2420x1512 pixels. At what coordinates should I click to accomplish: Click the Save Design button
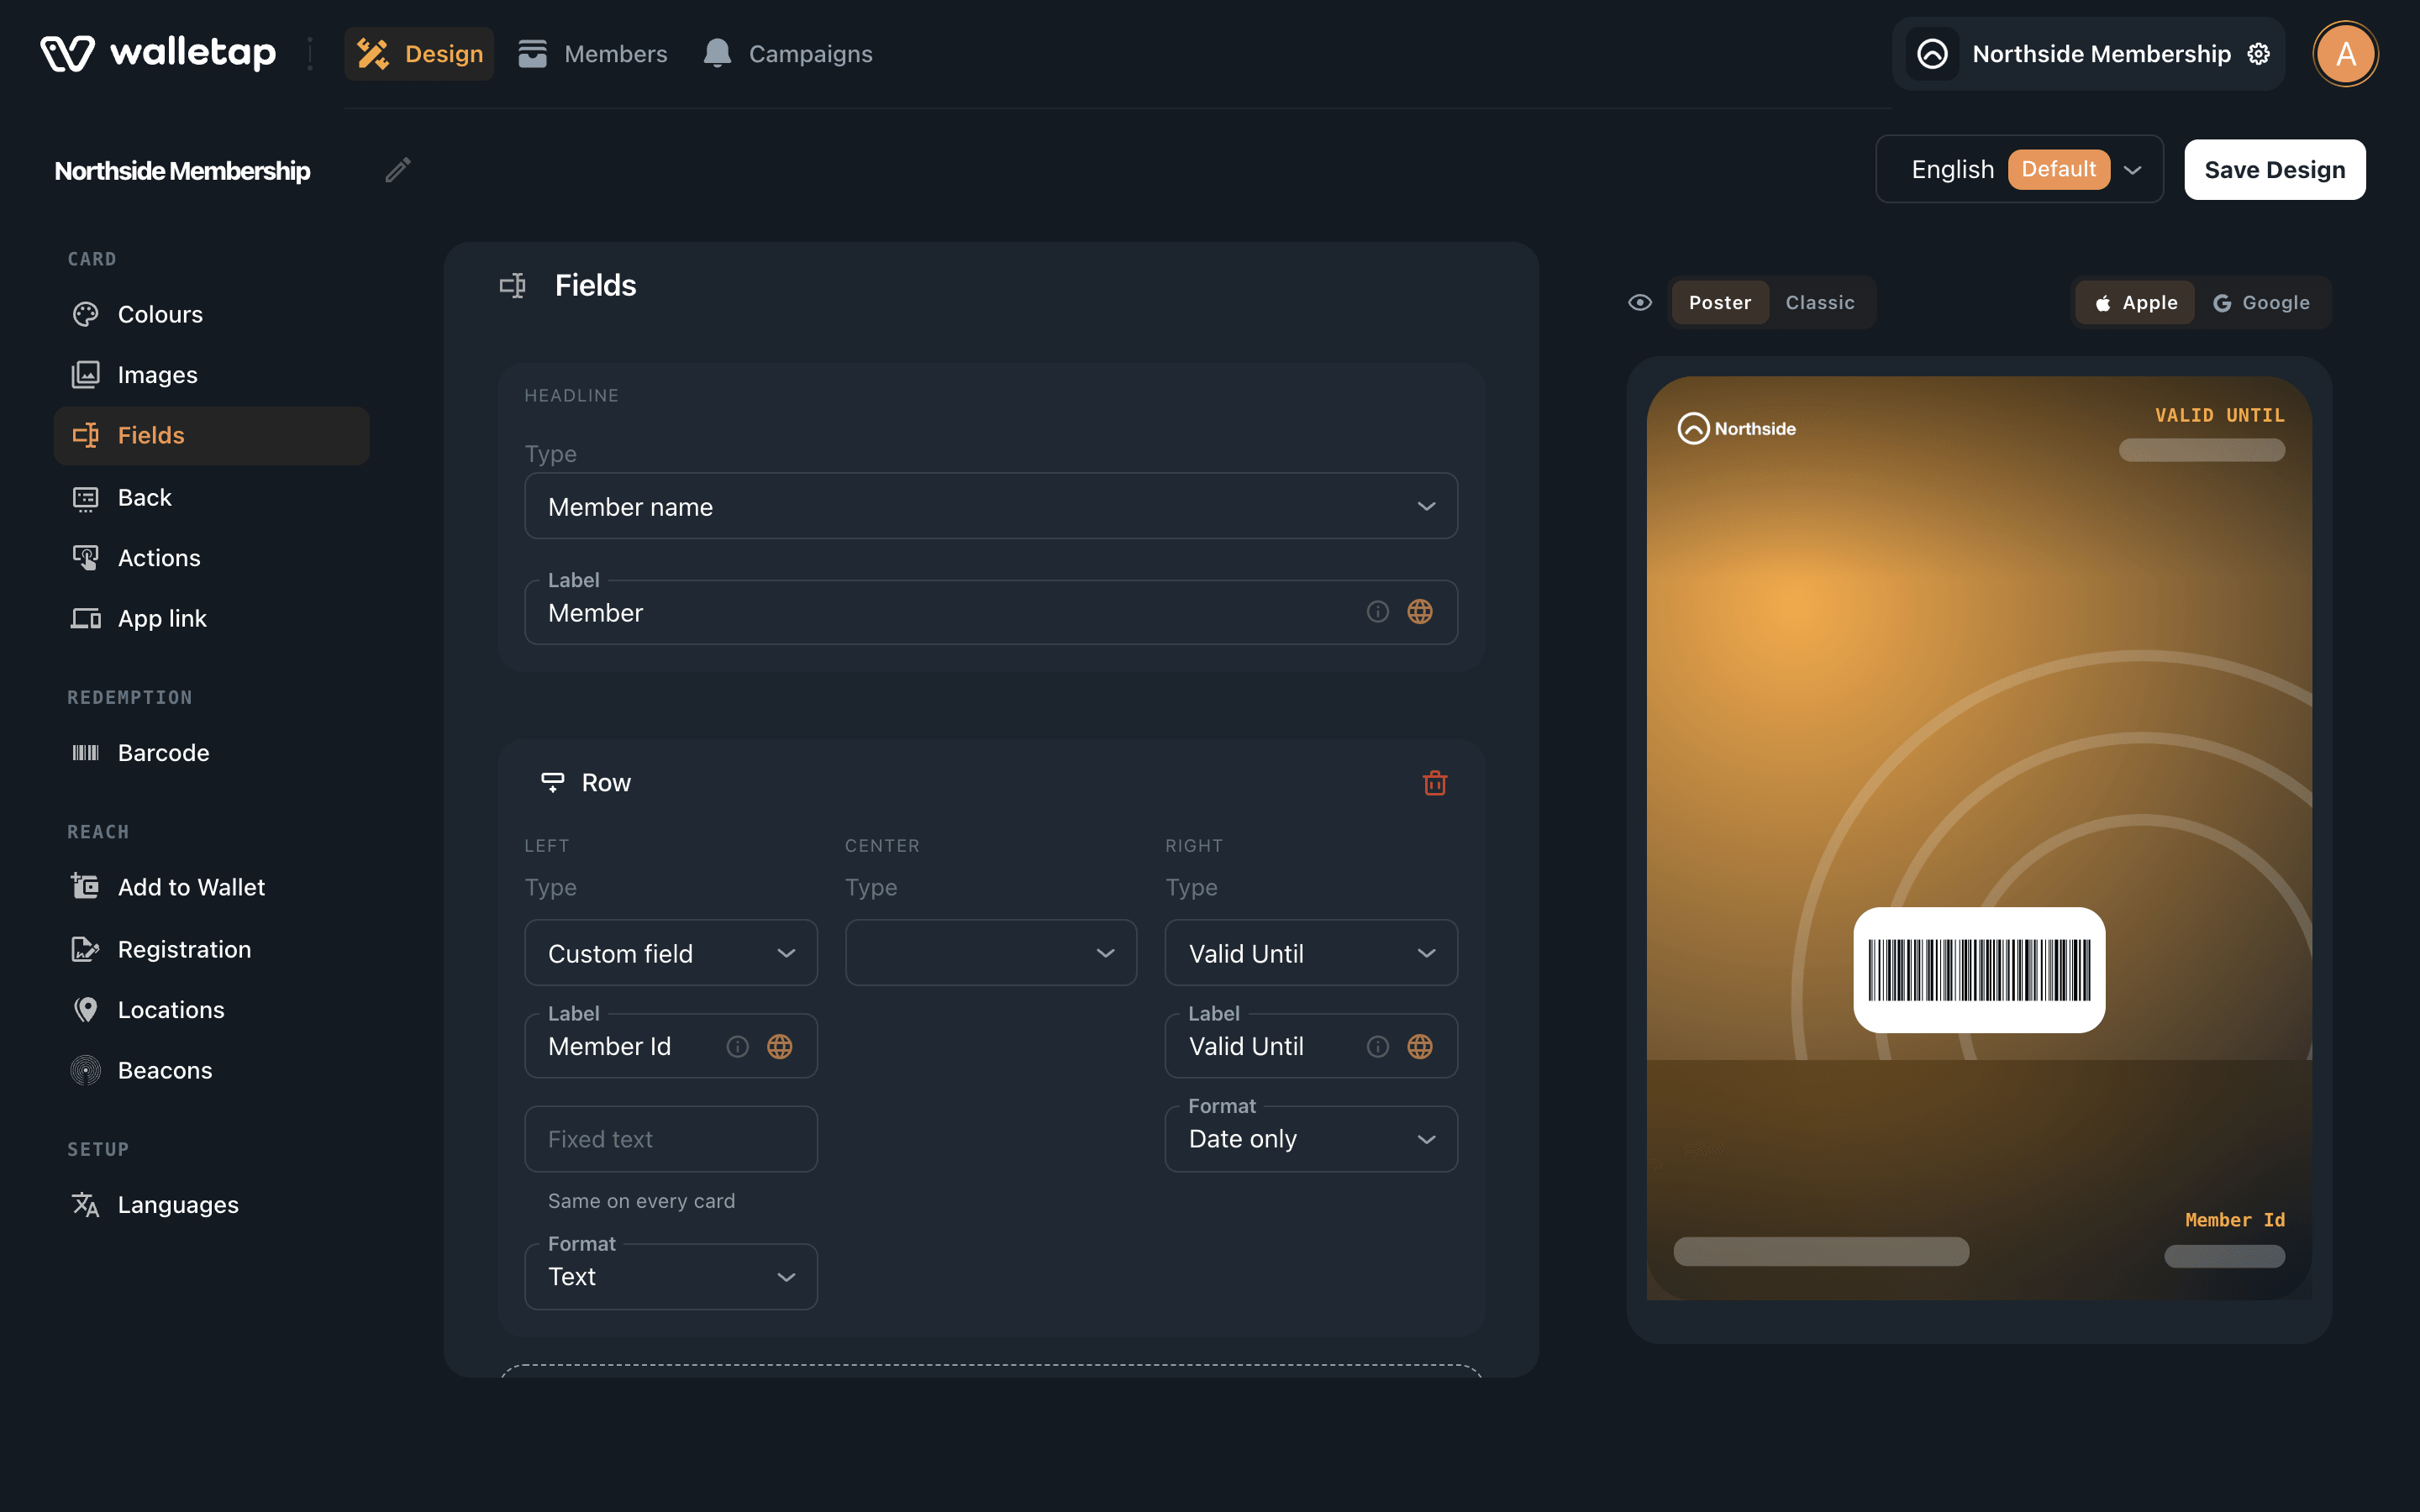pyautogui.click(x=2274, y=169)
